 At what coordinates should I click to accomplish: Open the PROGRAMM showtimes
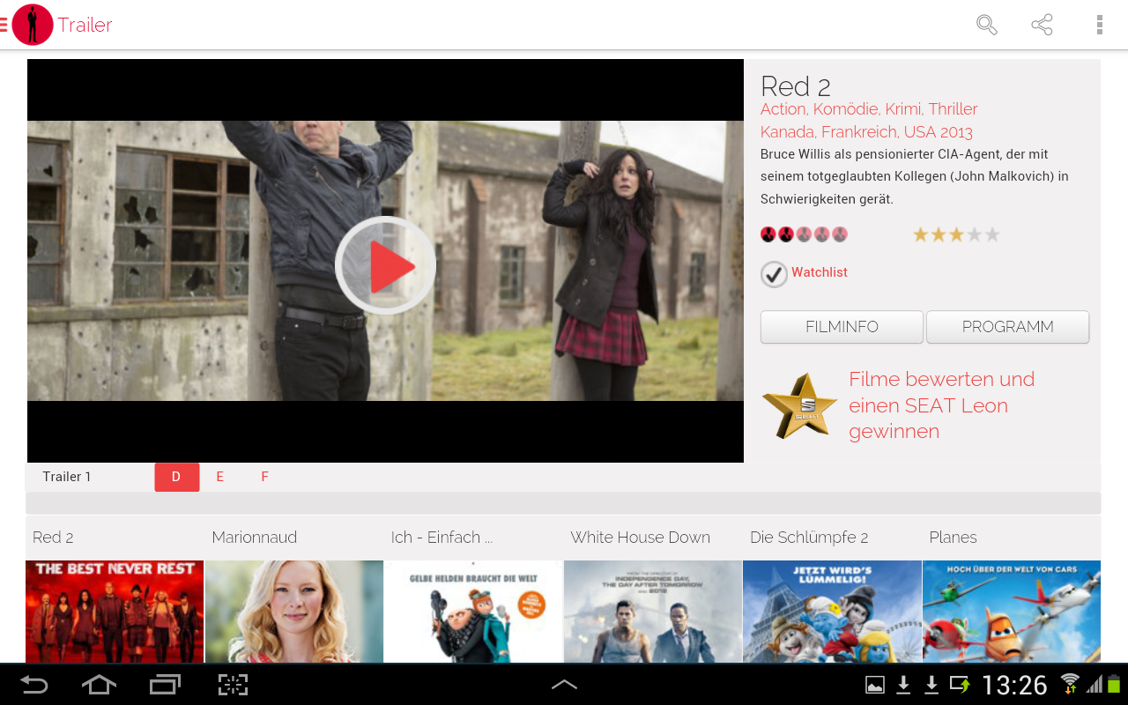click(1007, 327)
